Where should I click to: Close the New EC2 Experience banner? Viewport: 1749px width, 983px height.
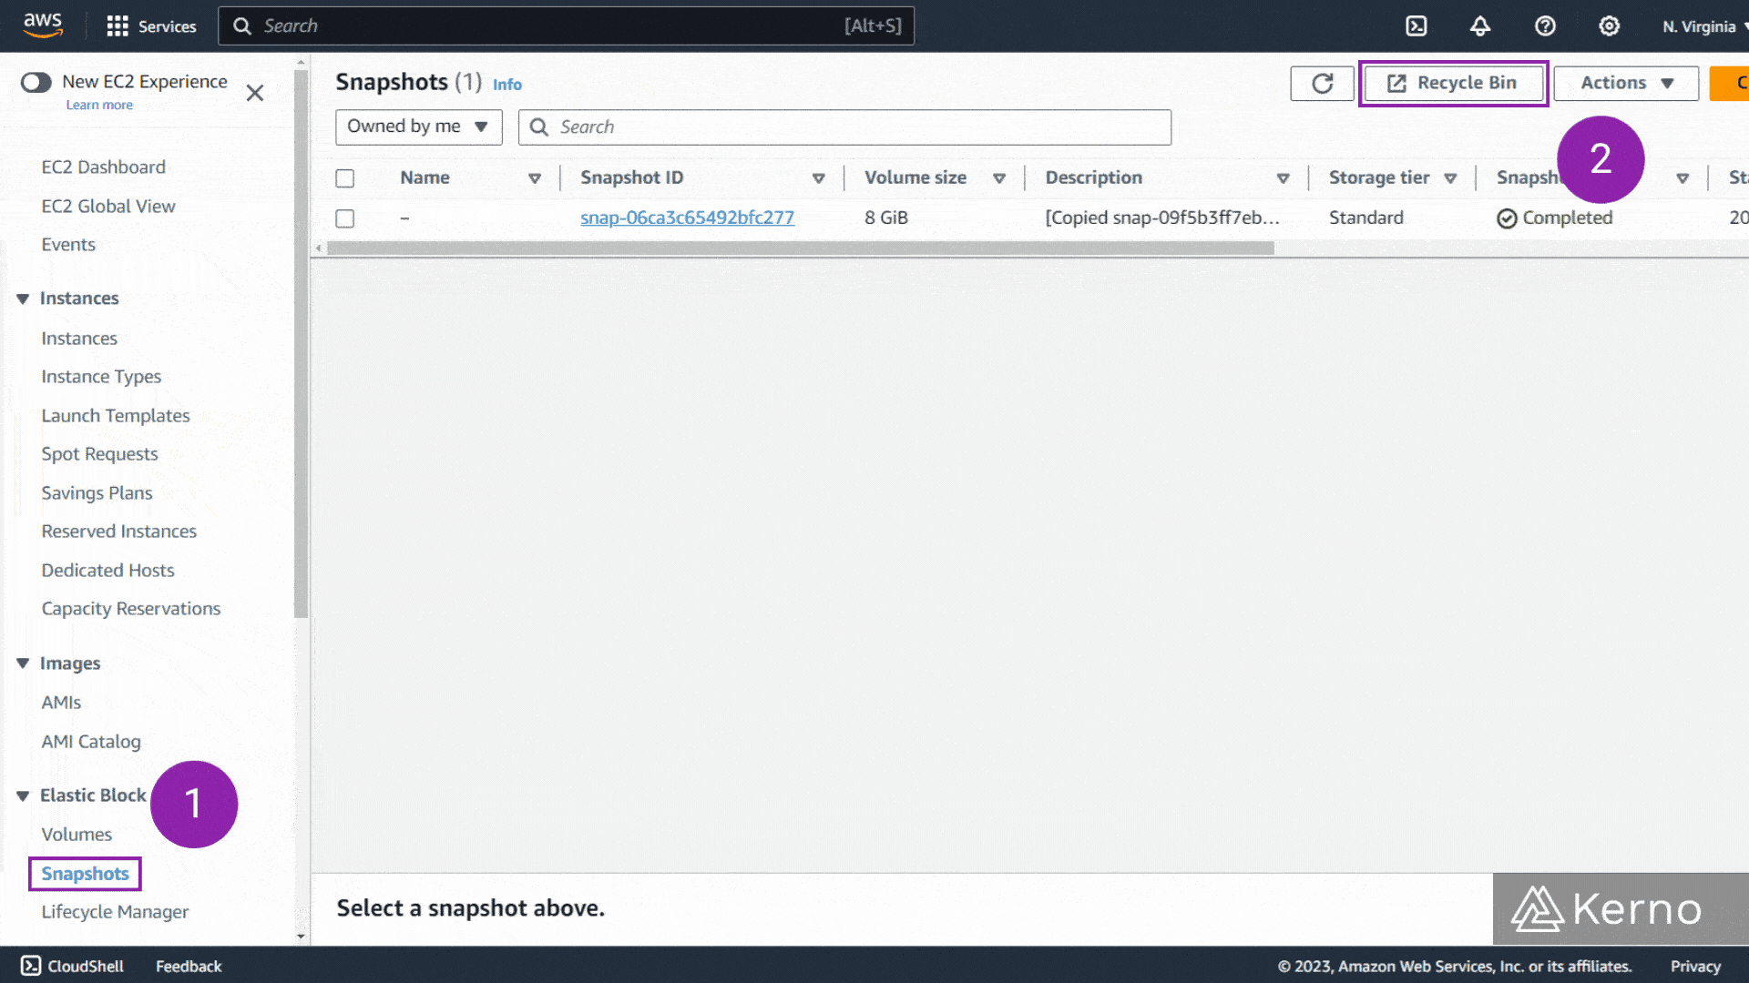[255, 93]
